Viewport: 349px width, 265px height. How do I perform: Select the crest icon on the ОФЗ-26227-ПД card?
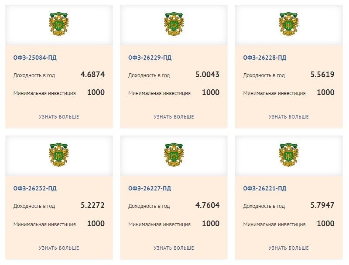[174, 155]
